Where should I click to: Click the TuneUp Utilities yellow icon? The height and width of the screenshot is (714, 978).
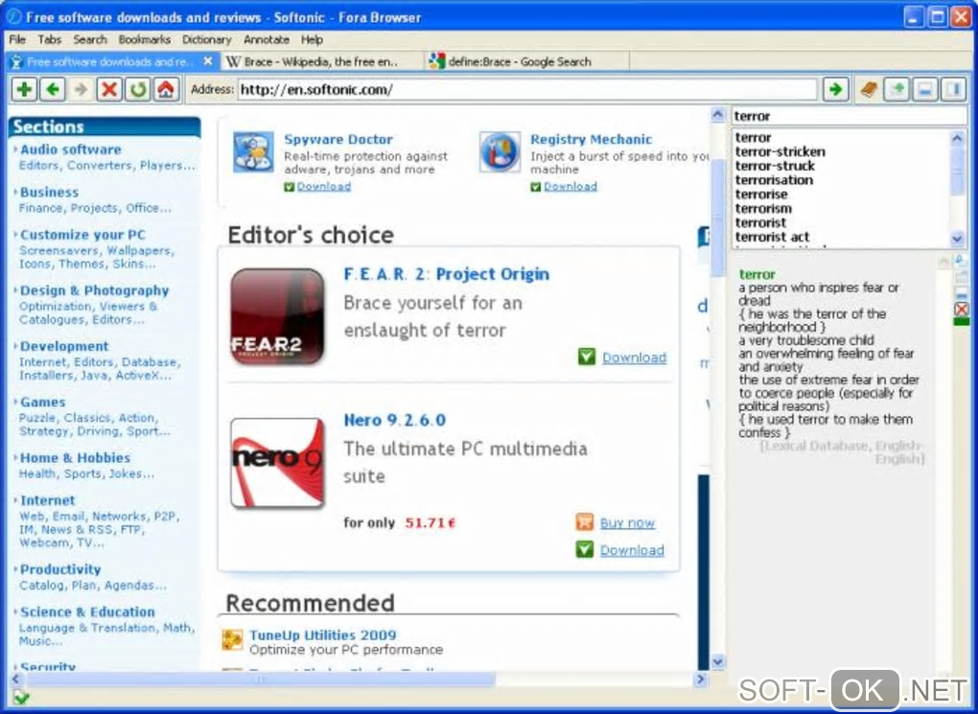232,640
